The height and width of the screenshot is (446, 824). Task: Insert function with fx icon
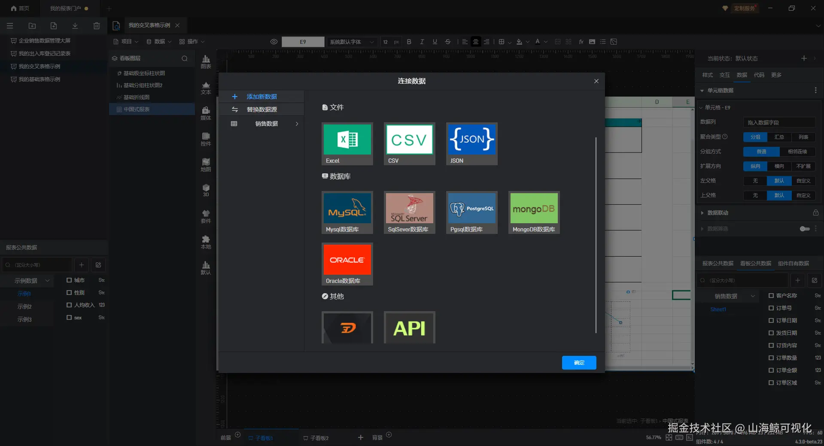point(581,42)
